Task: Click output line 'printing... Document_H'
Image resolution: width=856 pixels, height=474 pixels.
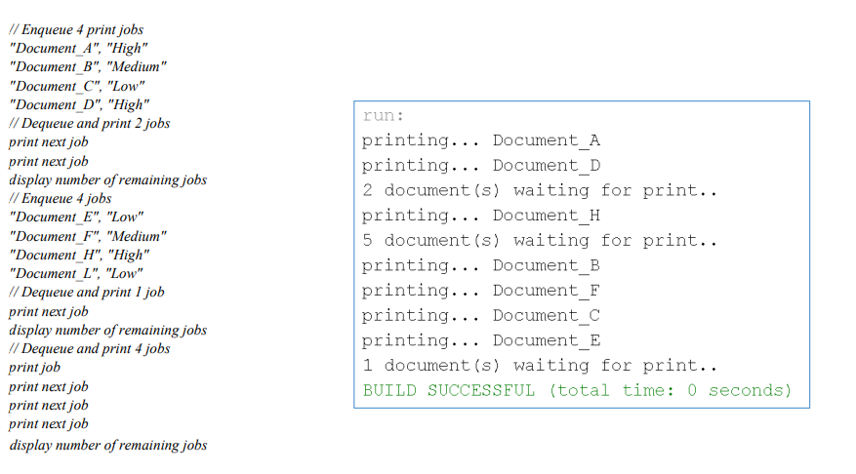Action: [481, 216]
